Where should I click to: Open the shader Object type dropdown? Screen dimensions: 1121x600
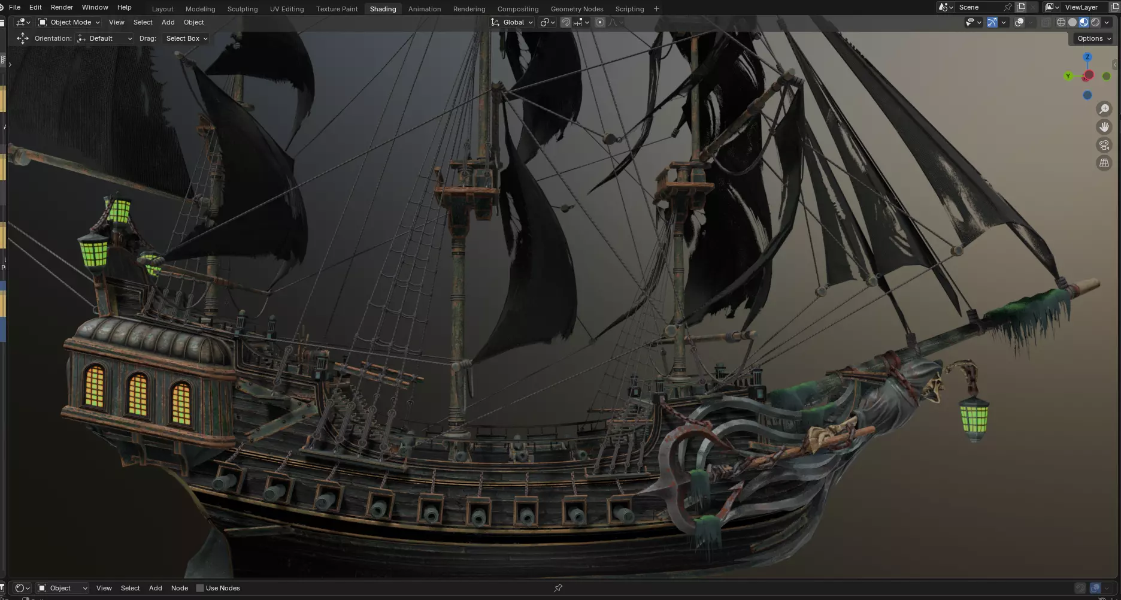coord(62,588)
